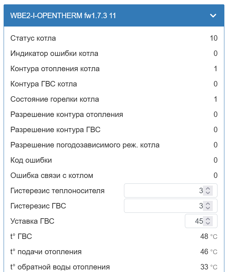Increase Гистерезис теплоносителя with up arrow
The height and width of the screenshot is (272, 228).
pyautogui.click(x=208, y=188)
